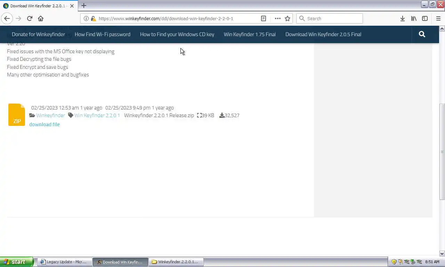
Task: Click the download file link
Action: [44, 124]
